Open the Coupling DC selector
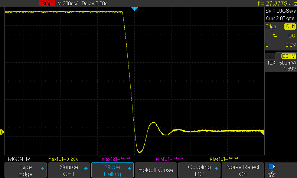This screenshot has width=297, height=178. click(199, 170)
